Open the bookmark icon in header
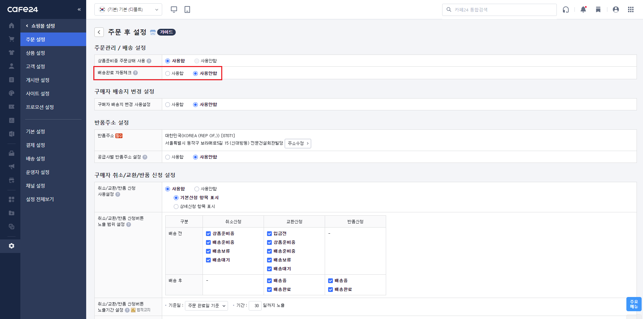 (x=598, y=9)
